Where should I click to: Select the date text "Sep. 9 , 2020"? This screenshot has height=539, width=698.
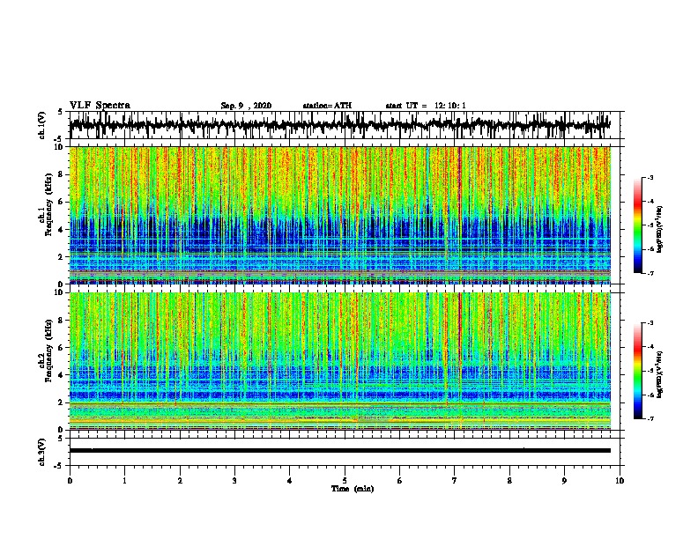[246, 106]
